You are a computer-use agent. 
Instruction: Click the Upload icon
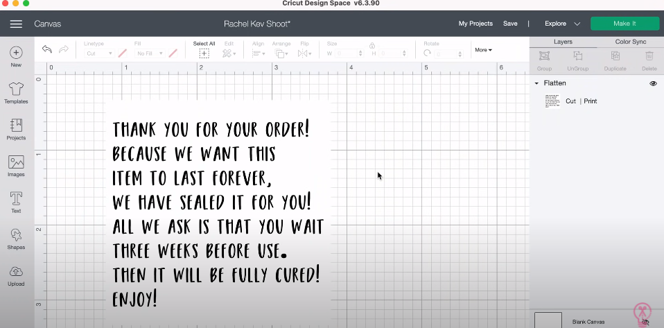16,272
